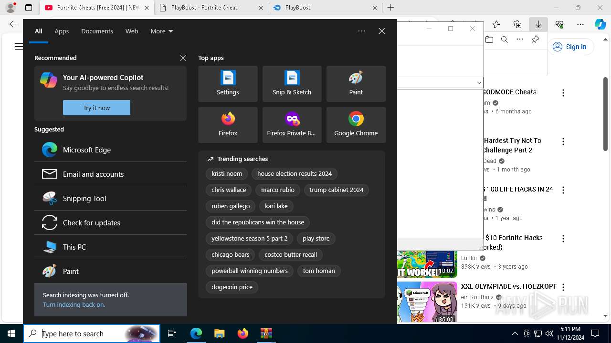Click browser back arrow
The width and height of the screenshot is (611, 343).
coord(13,24)
